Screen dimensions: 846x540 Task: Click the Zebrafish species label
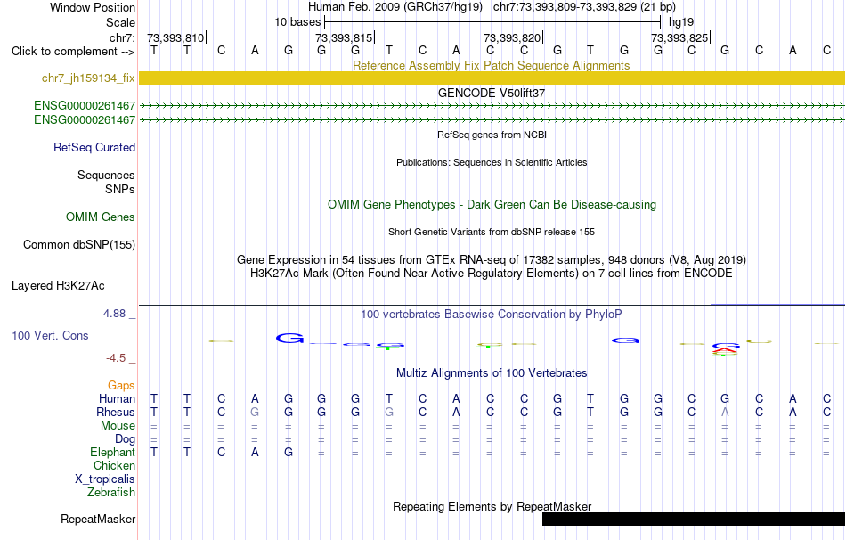pos(111,493)
